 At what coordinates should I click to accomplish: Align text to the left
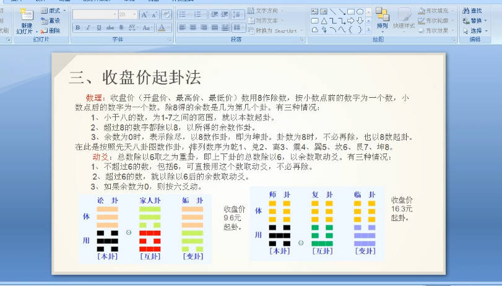183,28
